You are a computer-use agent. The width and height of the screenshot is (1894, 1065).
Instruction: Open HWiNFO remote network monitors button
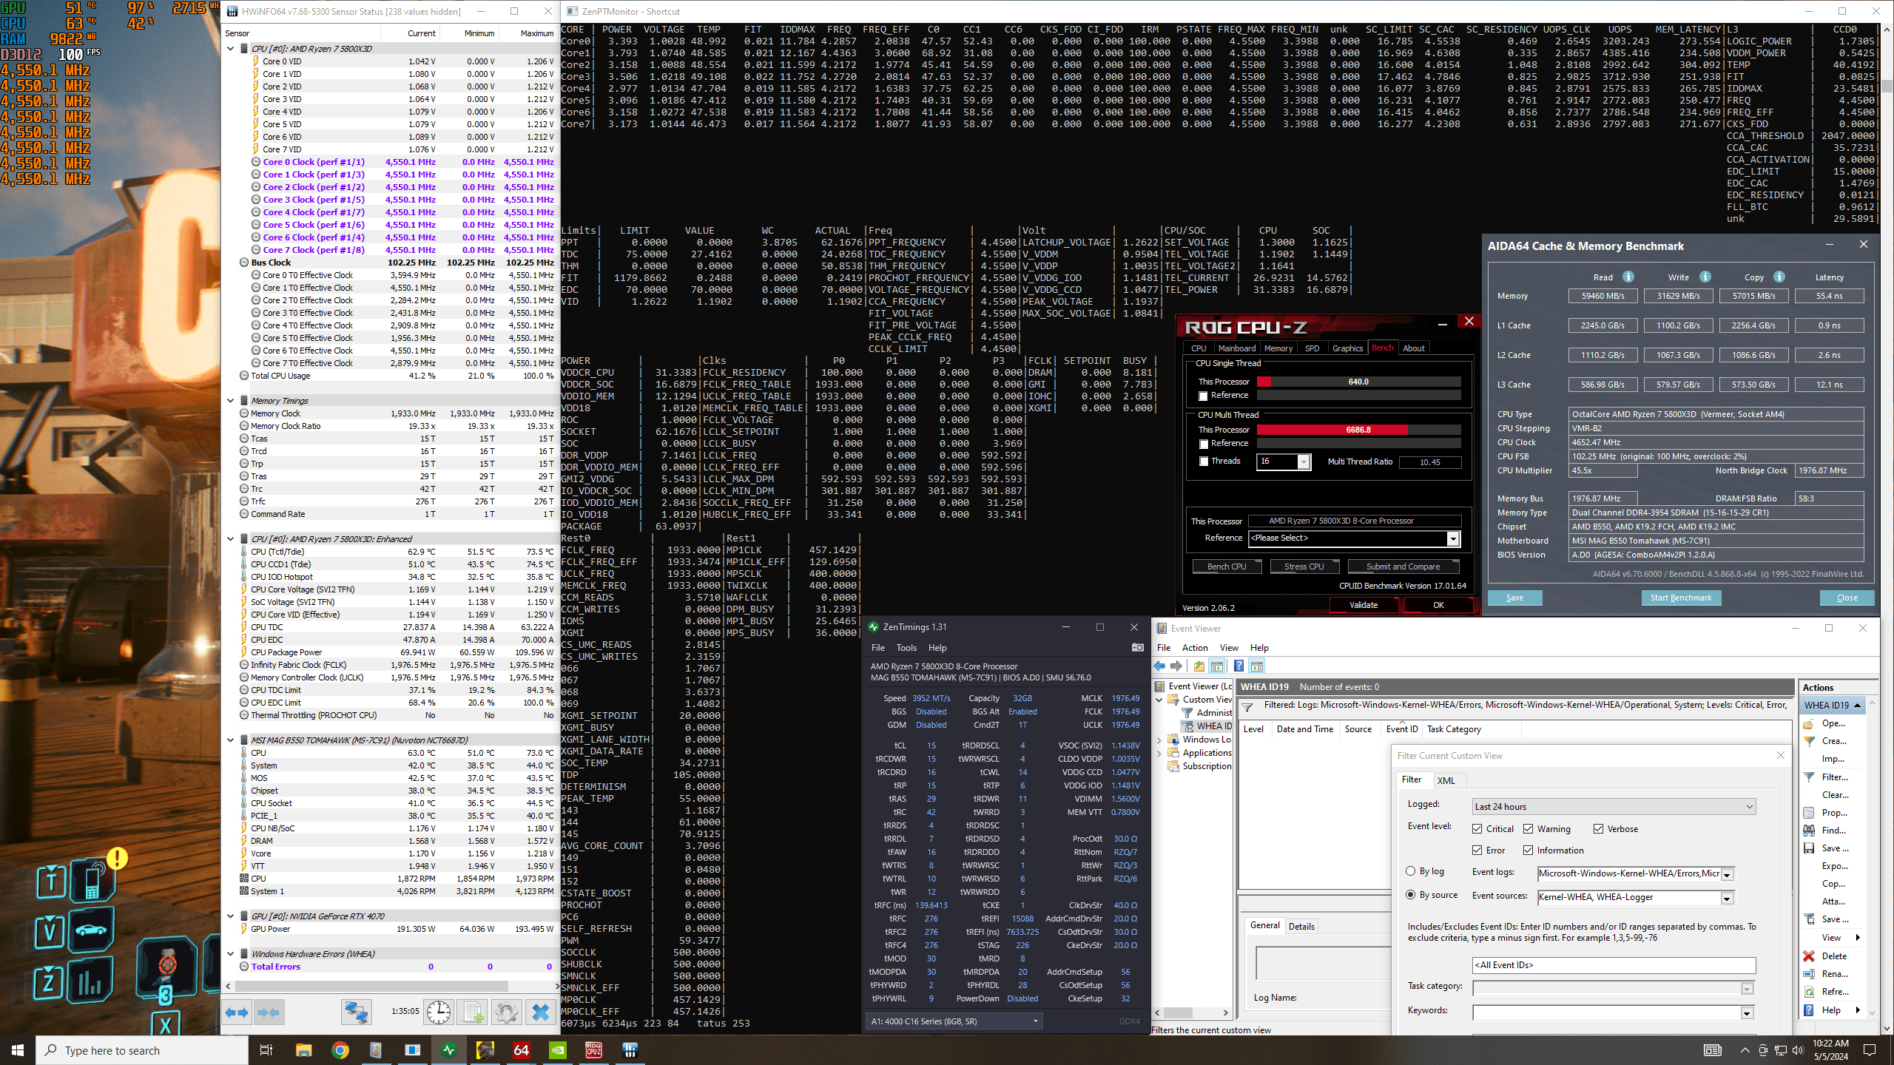tap(356, 1012)
